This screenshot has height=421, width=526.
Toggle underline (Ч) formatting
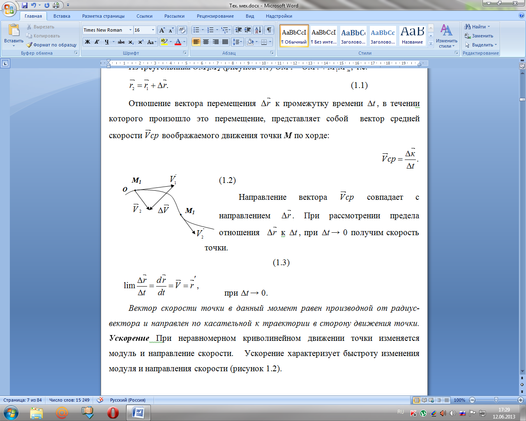pos(107,42)
